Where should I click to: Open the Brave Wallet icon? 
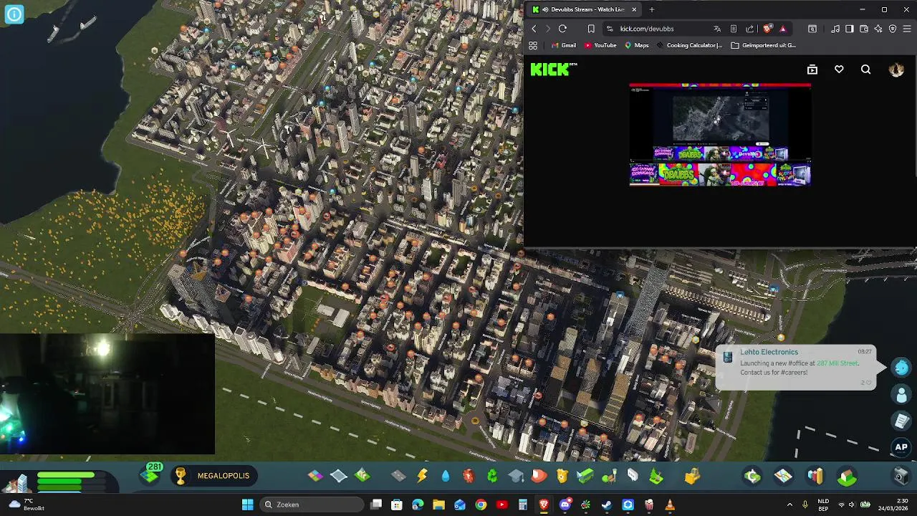[864, 29]
